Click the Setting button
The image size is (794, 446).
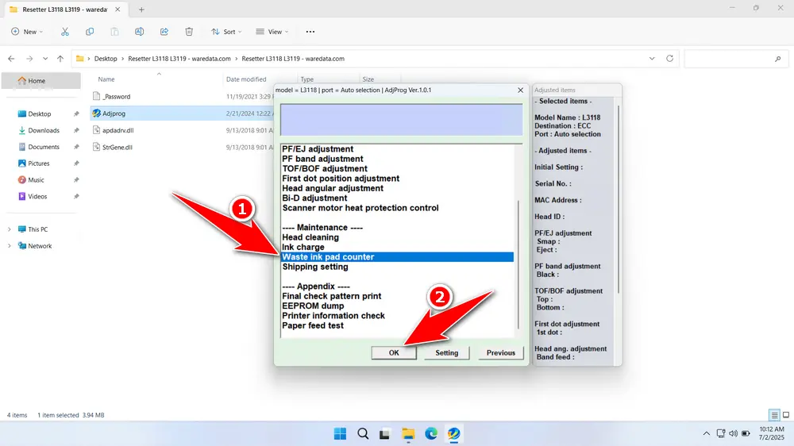tap(446, 353)
